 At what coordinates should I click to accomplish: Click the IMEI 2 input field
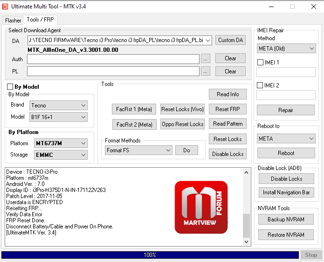(x=286, y=95)
